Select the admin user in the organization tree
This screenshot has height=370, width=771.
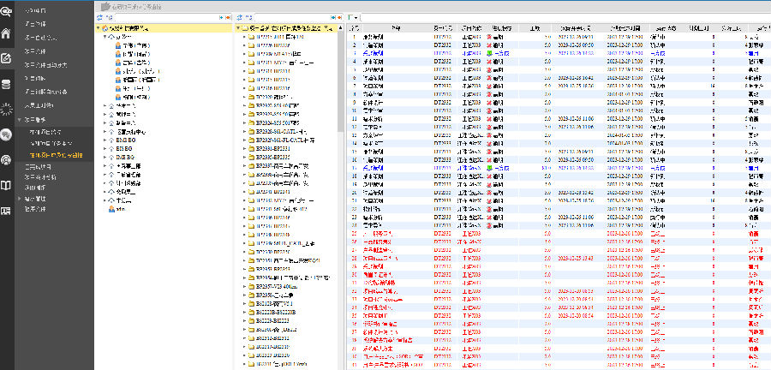pos(120,208)
